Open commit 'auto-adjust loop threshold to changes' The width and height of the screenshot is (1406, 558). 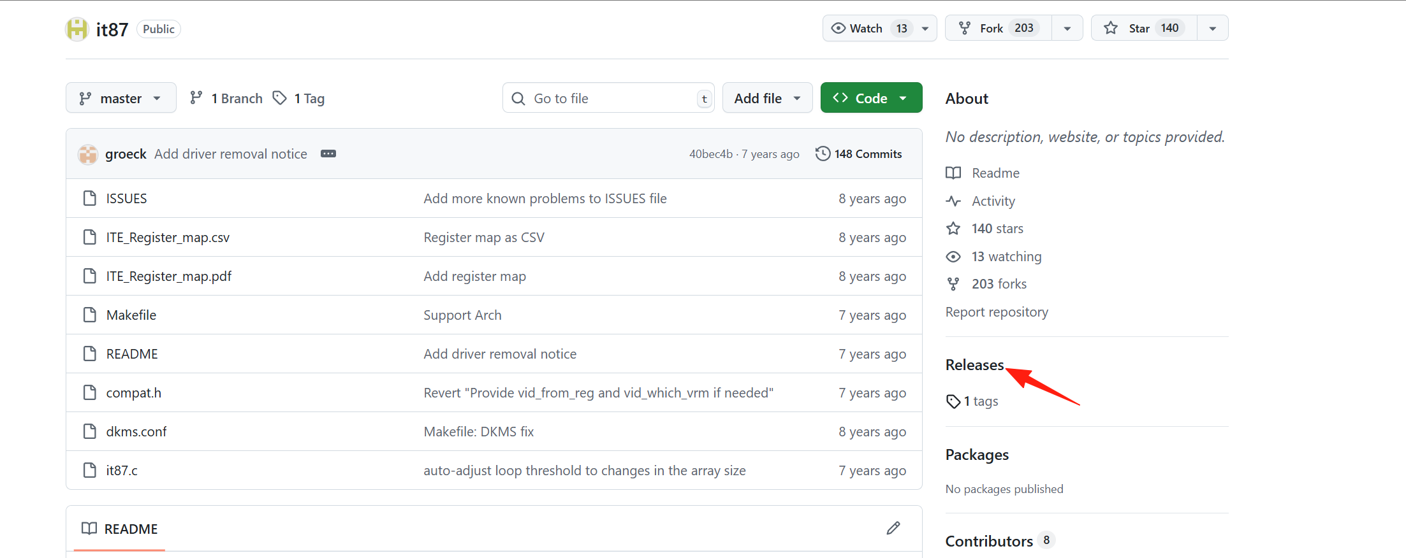585,471
